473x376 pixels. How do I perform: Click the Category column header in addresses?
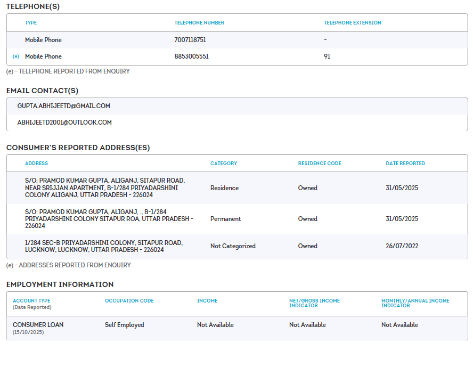pos(224,164)
